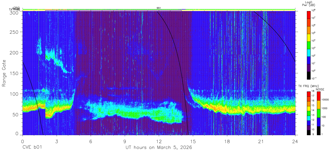Select the '200' Range Gate tick label

click(x=15, y=53)
